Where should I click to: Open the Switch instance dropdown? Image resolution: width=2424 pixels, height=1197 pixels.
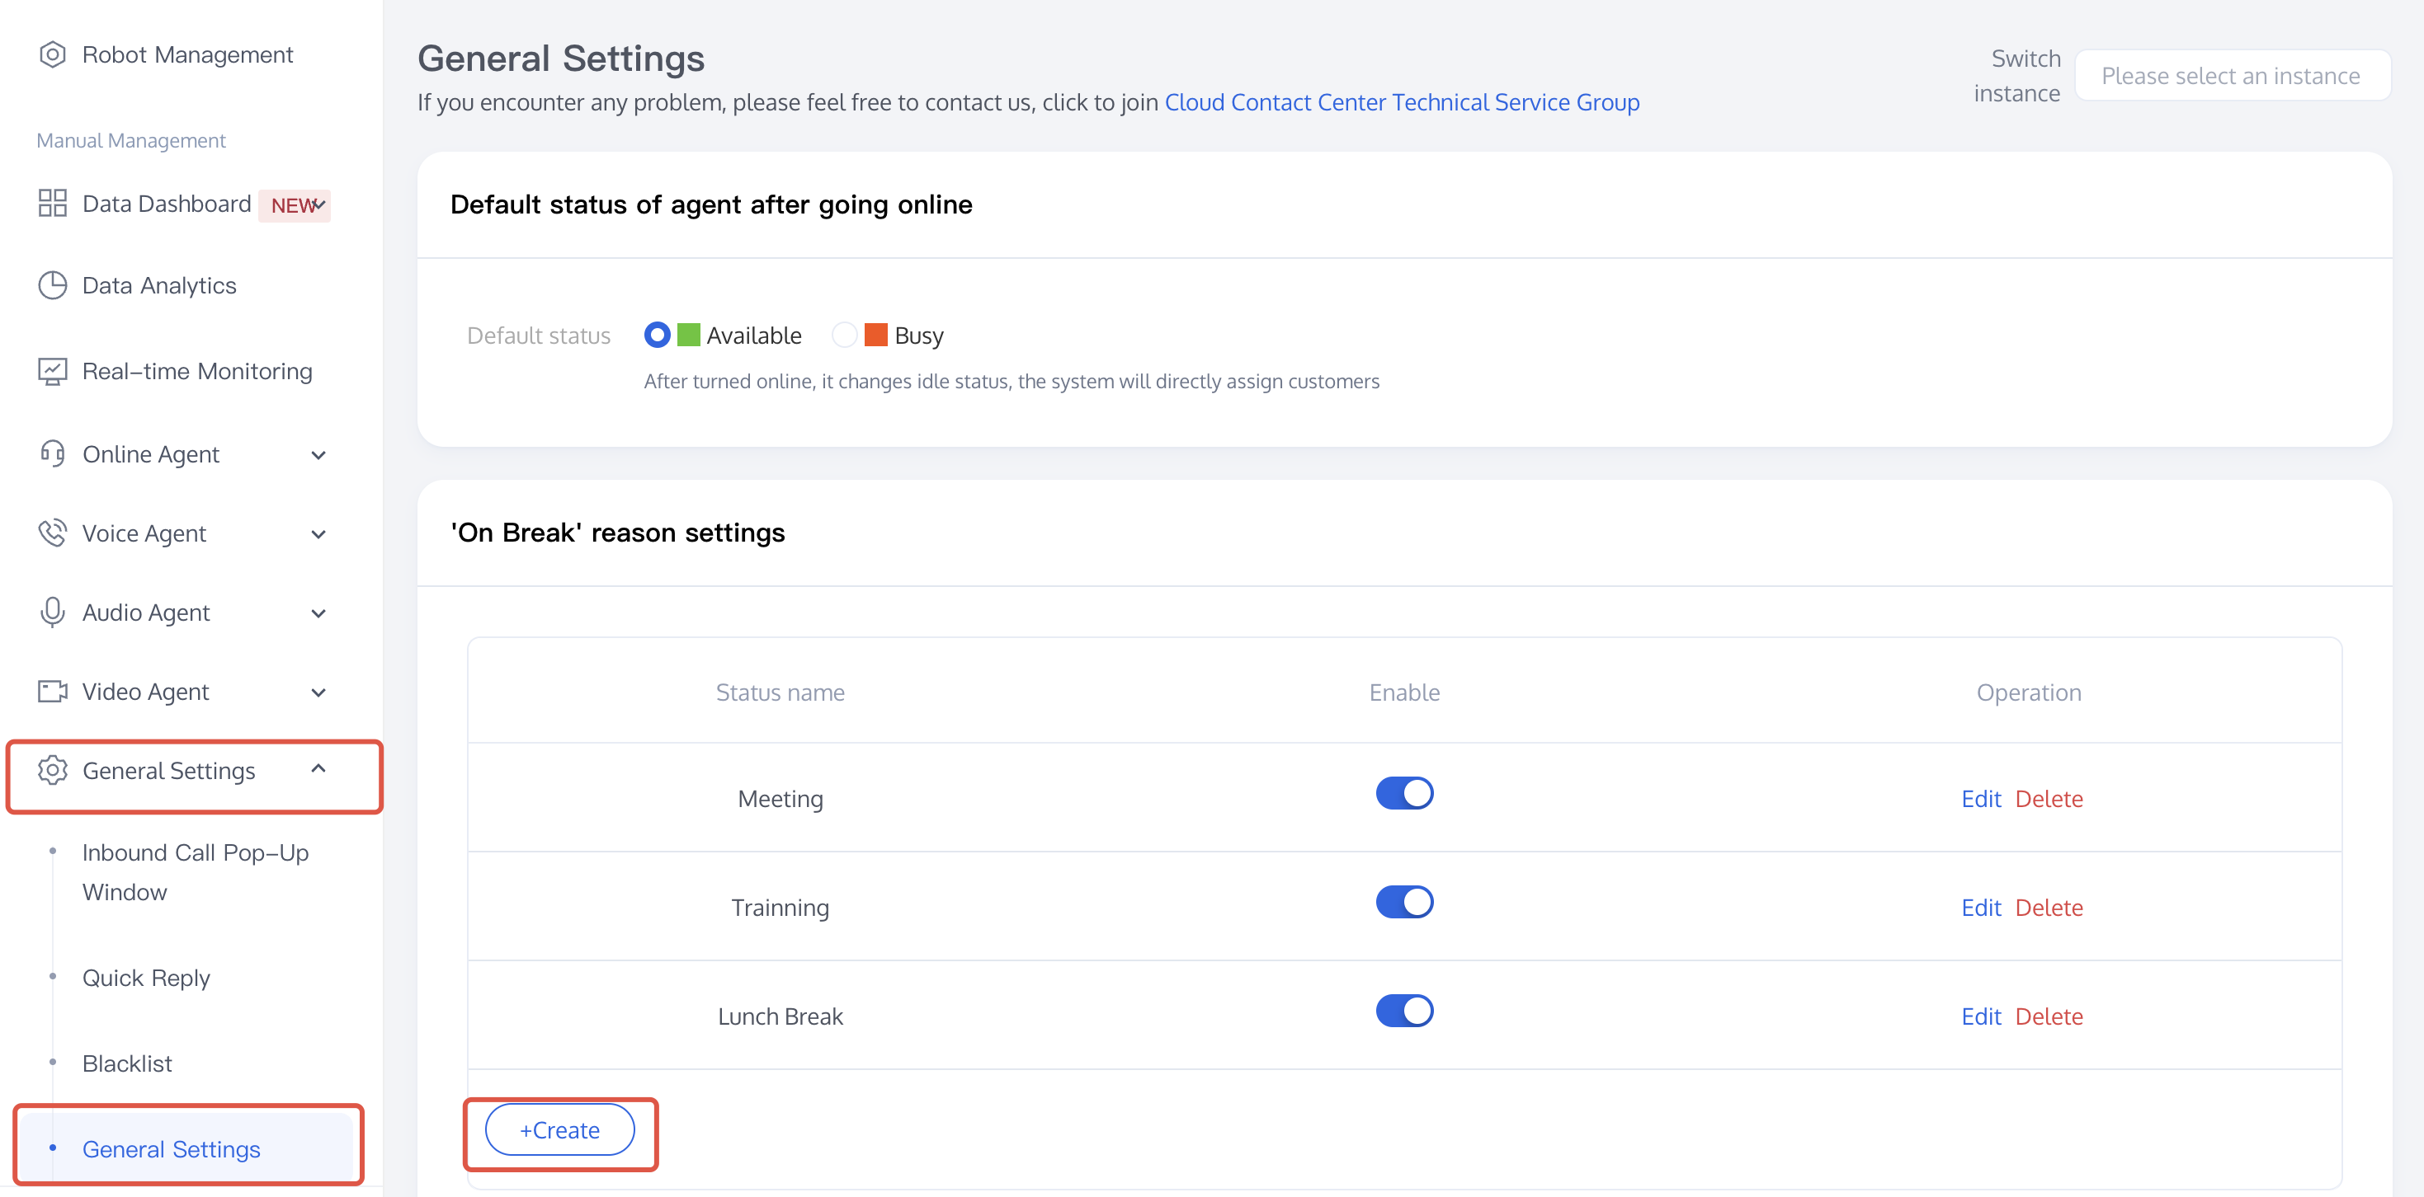pos(2231,76)
